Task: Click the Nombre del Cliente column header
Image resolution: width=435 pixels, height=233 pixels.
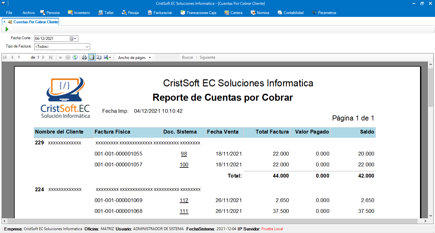Action: pos(63,132)
